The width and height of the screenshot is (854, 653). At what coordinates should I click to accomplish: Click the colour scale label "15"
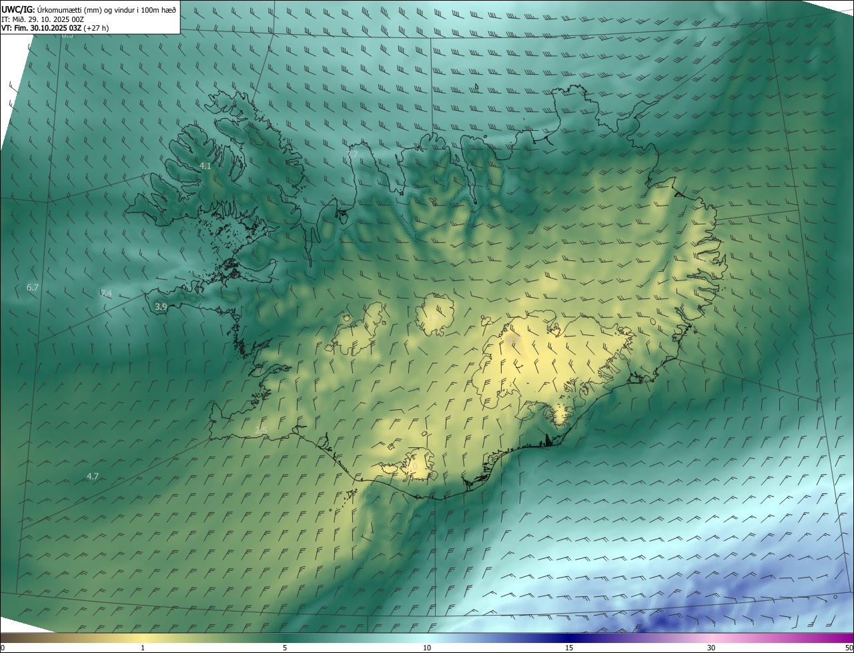(569, 648)
